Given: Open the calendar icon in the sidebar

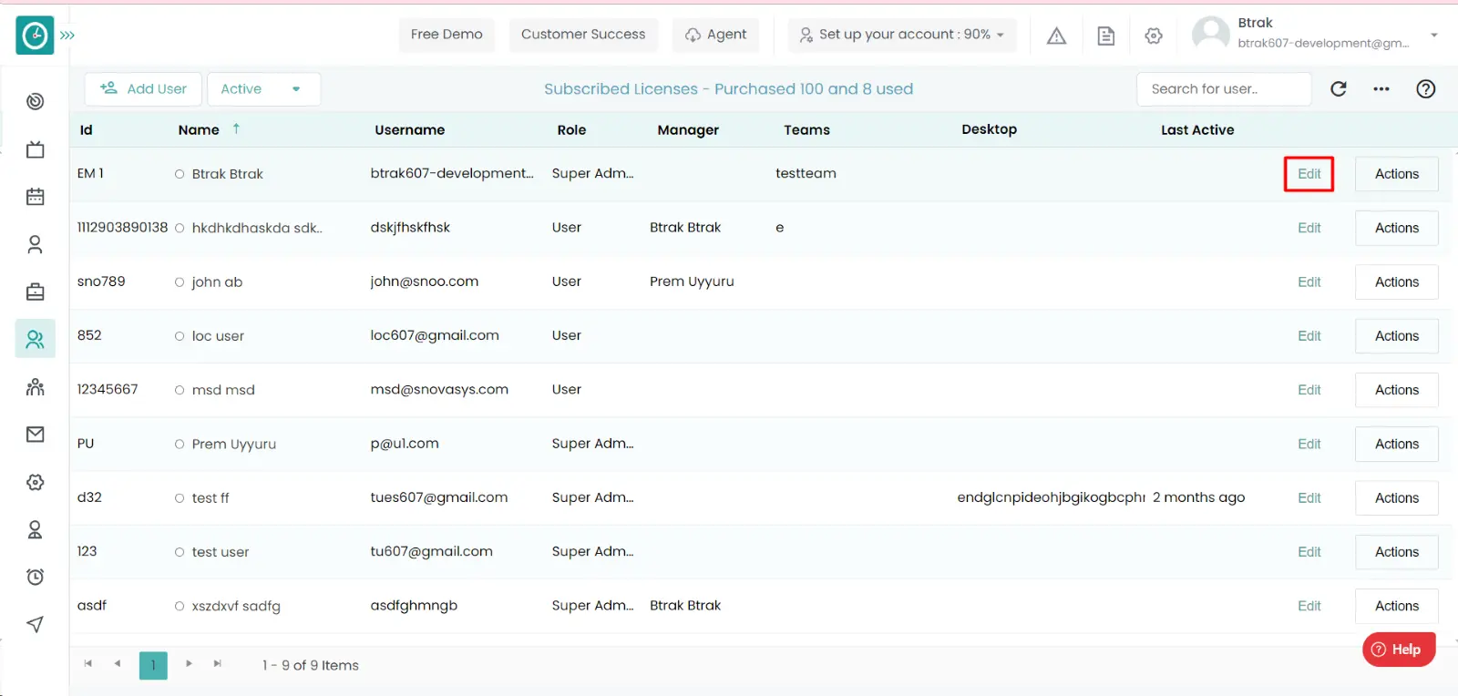Looking at the screenshot, I should tap(35, 197).
